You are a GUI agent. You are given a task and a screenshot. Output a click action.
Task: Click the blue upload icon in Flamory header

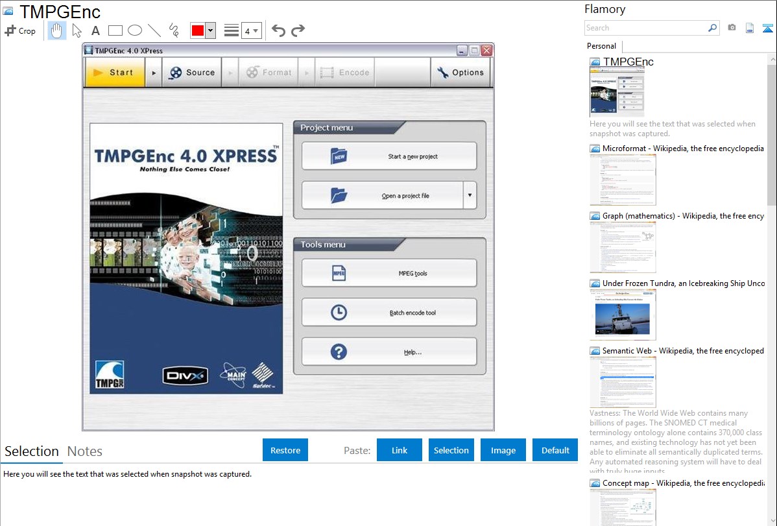(767, 28)
